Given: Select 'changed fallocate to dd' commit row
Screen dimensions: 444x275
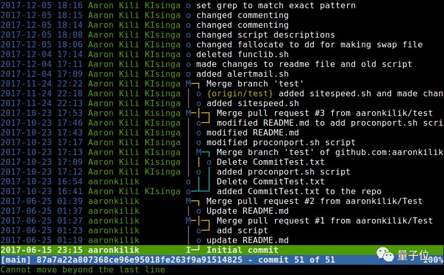Looking at the screenshot, I should click(x=222, y=45).
